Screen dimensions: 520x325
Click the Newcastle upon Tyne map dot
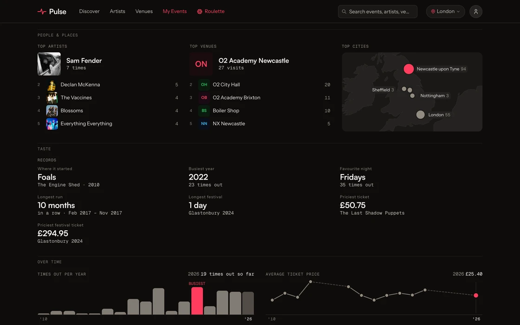409,69
